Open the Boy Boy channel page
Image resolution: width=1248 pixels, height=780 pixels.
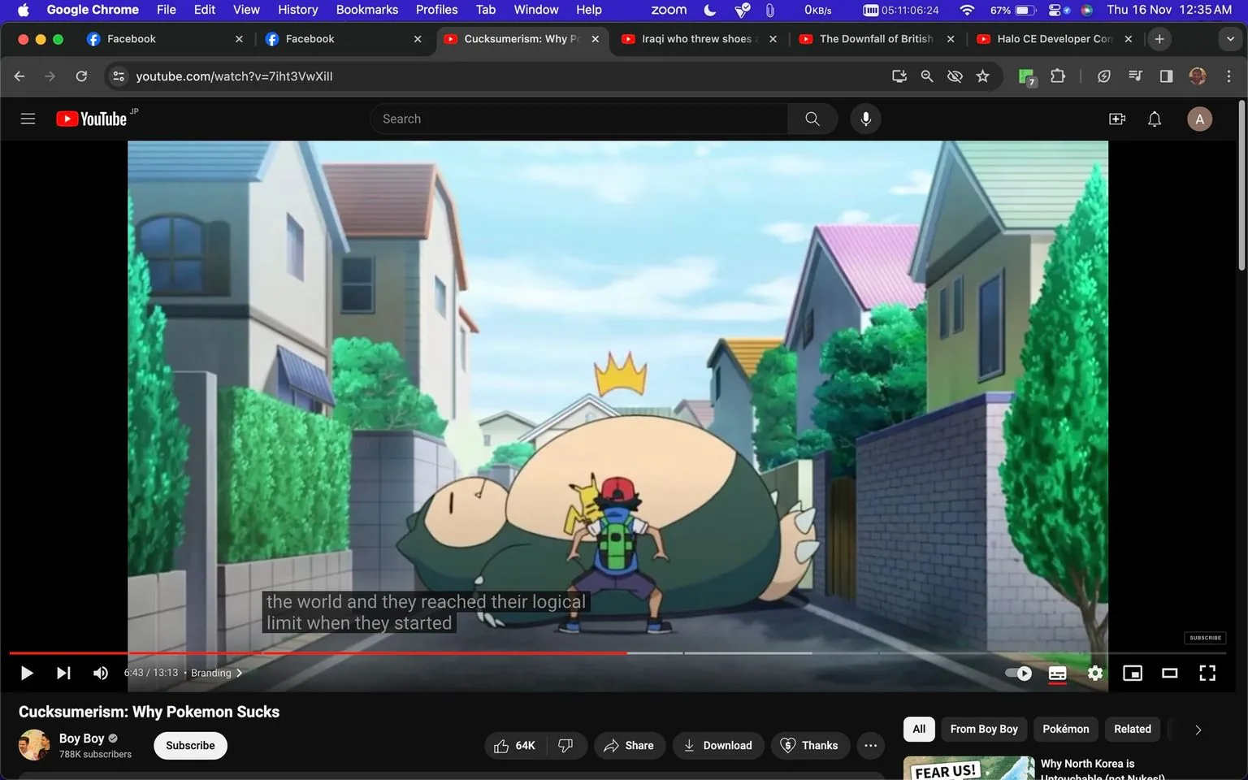[x=81, y=738]
